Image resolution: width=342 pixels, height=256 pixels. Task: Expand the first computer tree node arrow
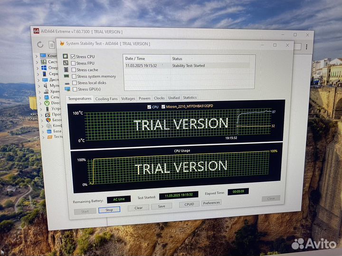tap(37, 56)
